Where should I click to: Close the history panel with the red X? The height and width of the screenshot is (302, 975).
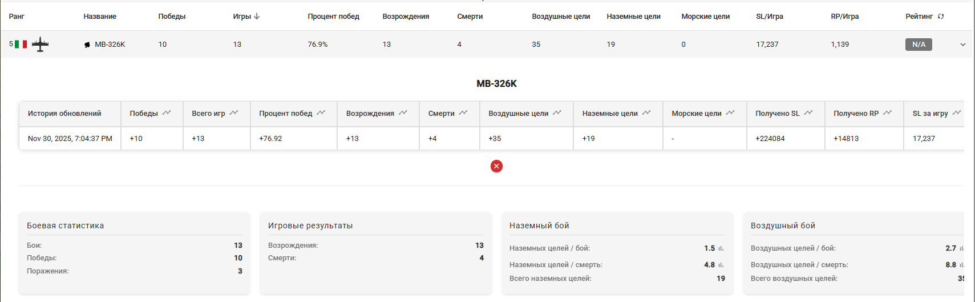pyautogui.click(x=496, y=166)
